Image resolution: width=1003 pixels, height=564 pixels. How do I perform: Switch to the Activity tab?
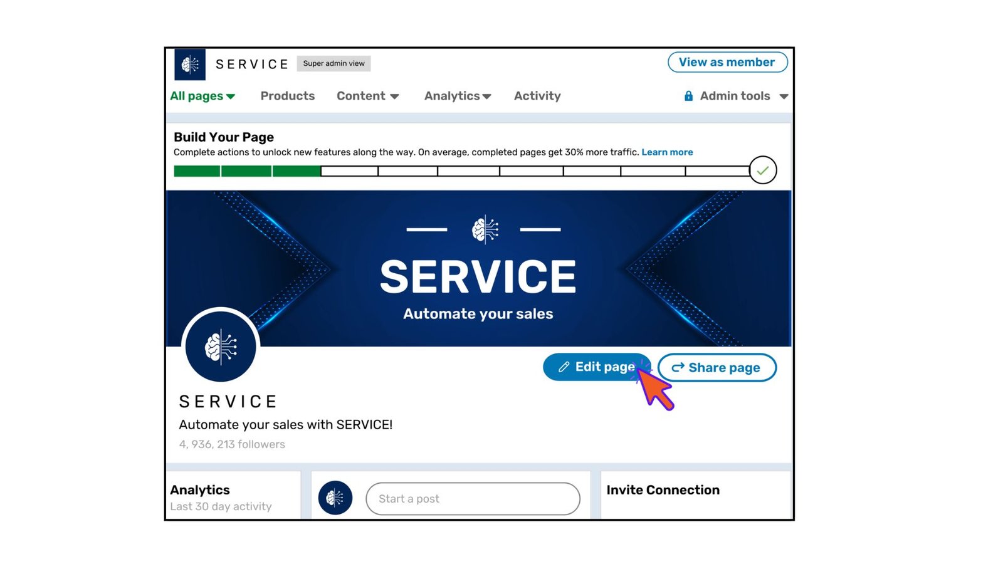pos(537,96)
